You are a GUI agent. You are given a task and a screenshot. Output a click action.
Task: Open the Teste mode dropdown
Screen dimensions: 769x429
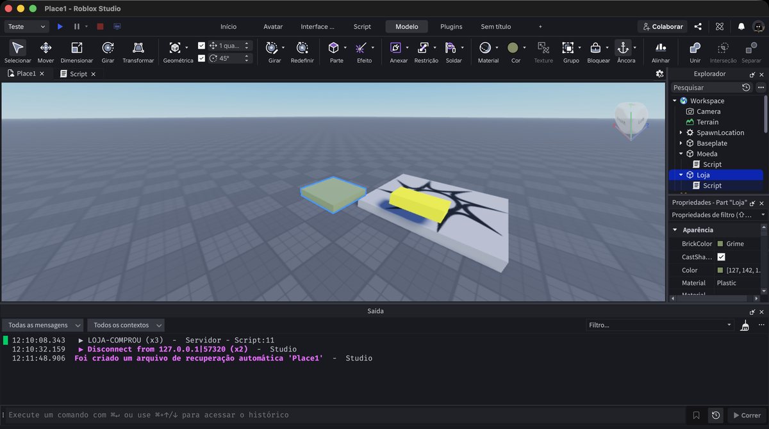26,26
